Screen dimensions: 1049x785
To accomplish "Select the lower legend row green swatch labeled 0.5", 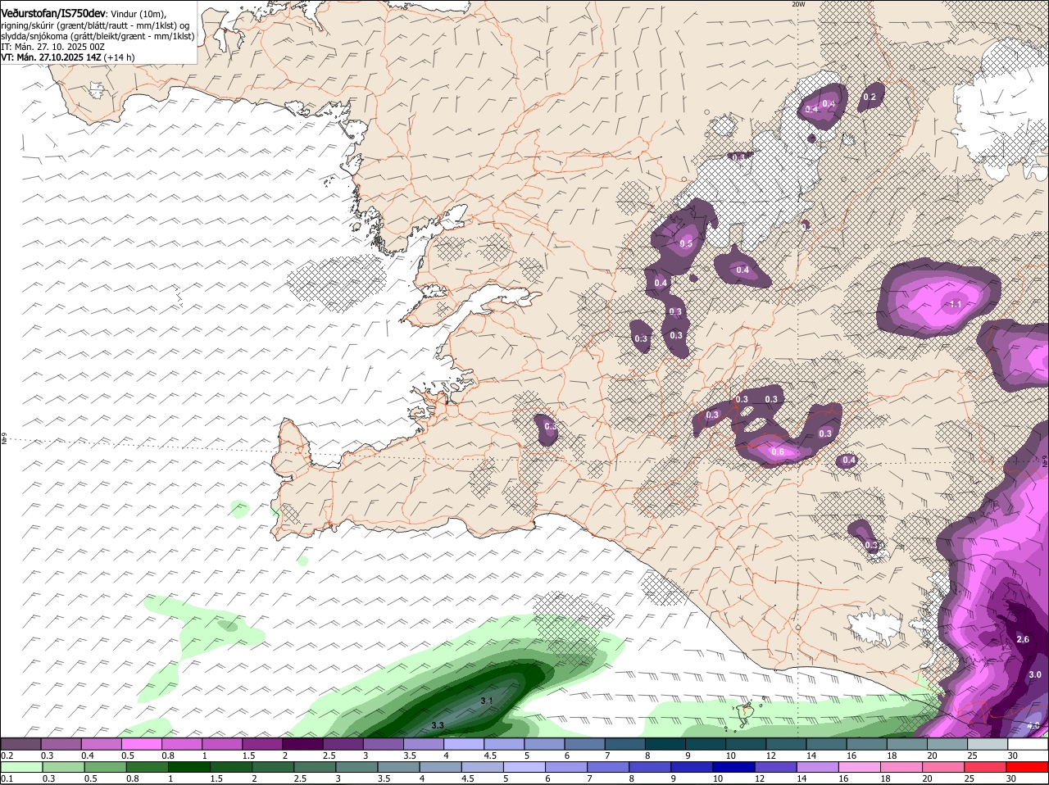I will click(105, 767).
